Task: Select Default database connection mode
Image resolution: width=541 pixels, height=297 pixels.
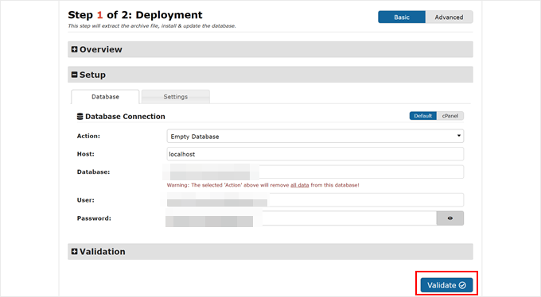Action: pyautogui.click(x=423, y=116)
